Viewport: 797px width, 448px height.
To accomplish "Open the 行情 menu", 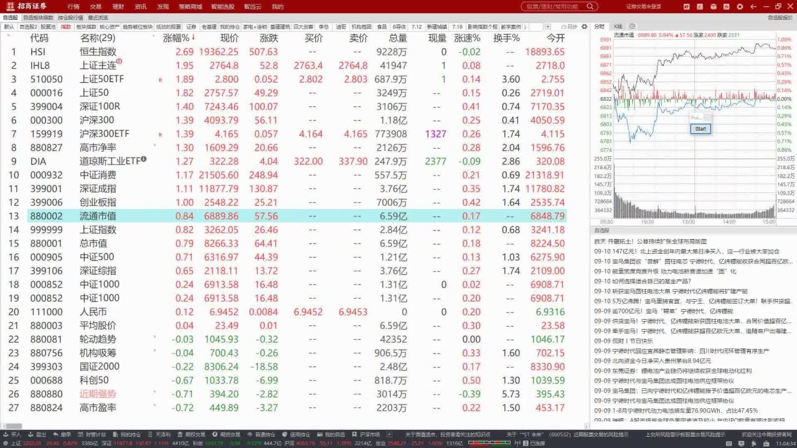I will click(73, 6).
